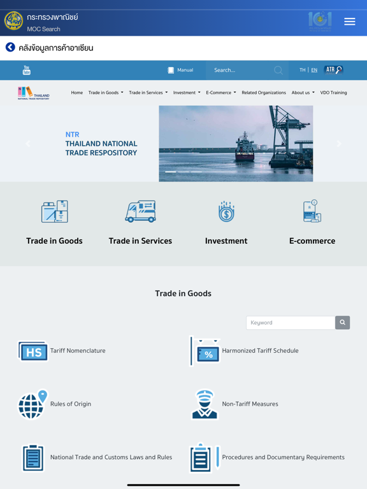Click the E-commerce category label
Viewport: 367px width, 489px height.
tap(312, 241)
